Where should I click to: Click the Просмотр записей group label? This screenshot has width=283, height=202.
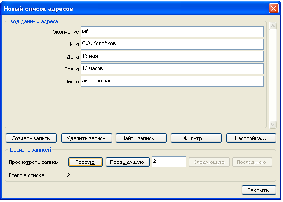point(29,150)
